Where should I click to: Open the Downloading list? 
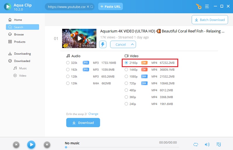(22, 53)
